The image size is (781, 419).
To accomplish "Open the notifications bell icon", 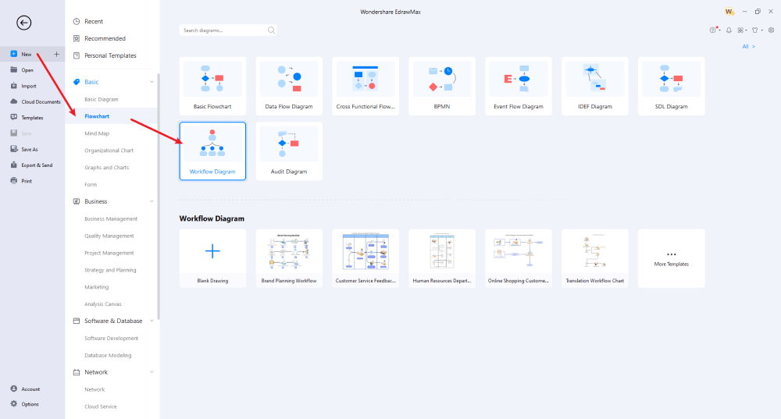I will point(729,30).
